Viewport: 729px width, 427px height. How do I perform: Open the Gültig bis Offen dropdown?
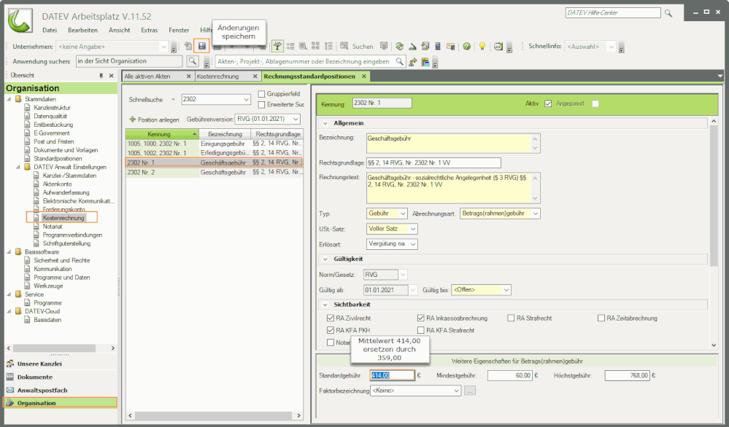click(506, 290)
